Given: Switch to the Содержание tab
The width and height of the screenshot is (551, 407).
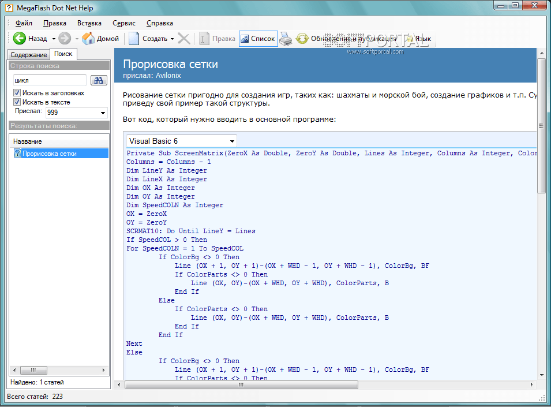Looking at the screenshot, I should [x=28, y=54].
